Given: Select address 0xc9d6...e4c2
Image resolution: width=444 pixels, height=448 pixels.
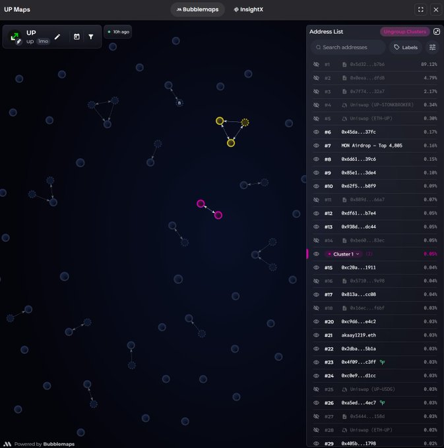Looking at the screenshot, I should (358, 322).
